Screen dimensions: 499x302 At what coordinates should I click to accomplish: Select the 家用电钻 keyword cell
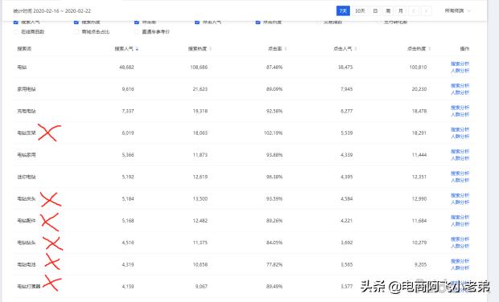click(x=27, y=89)
